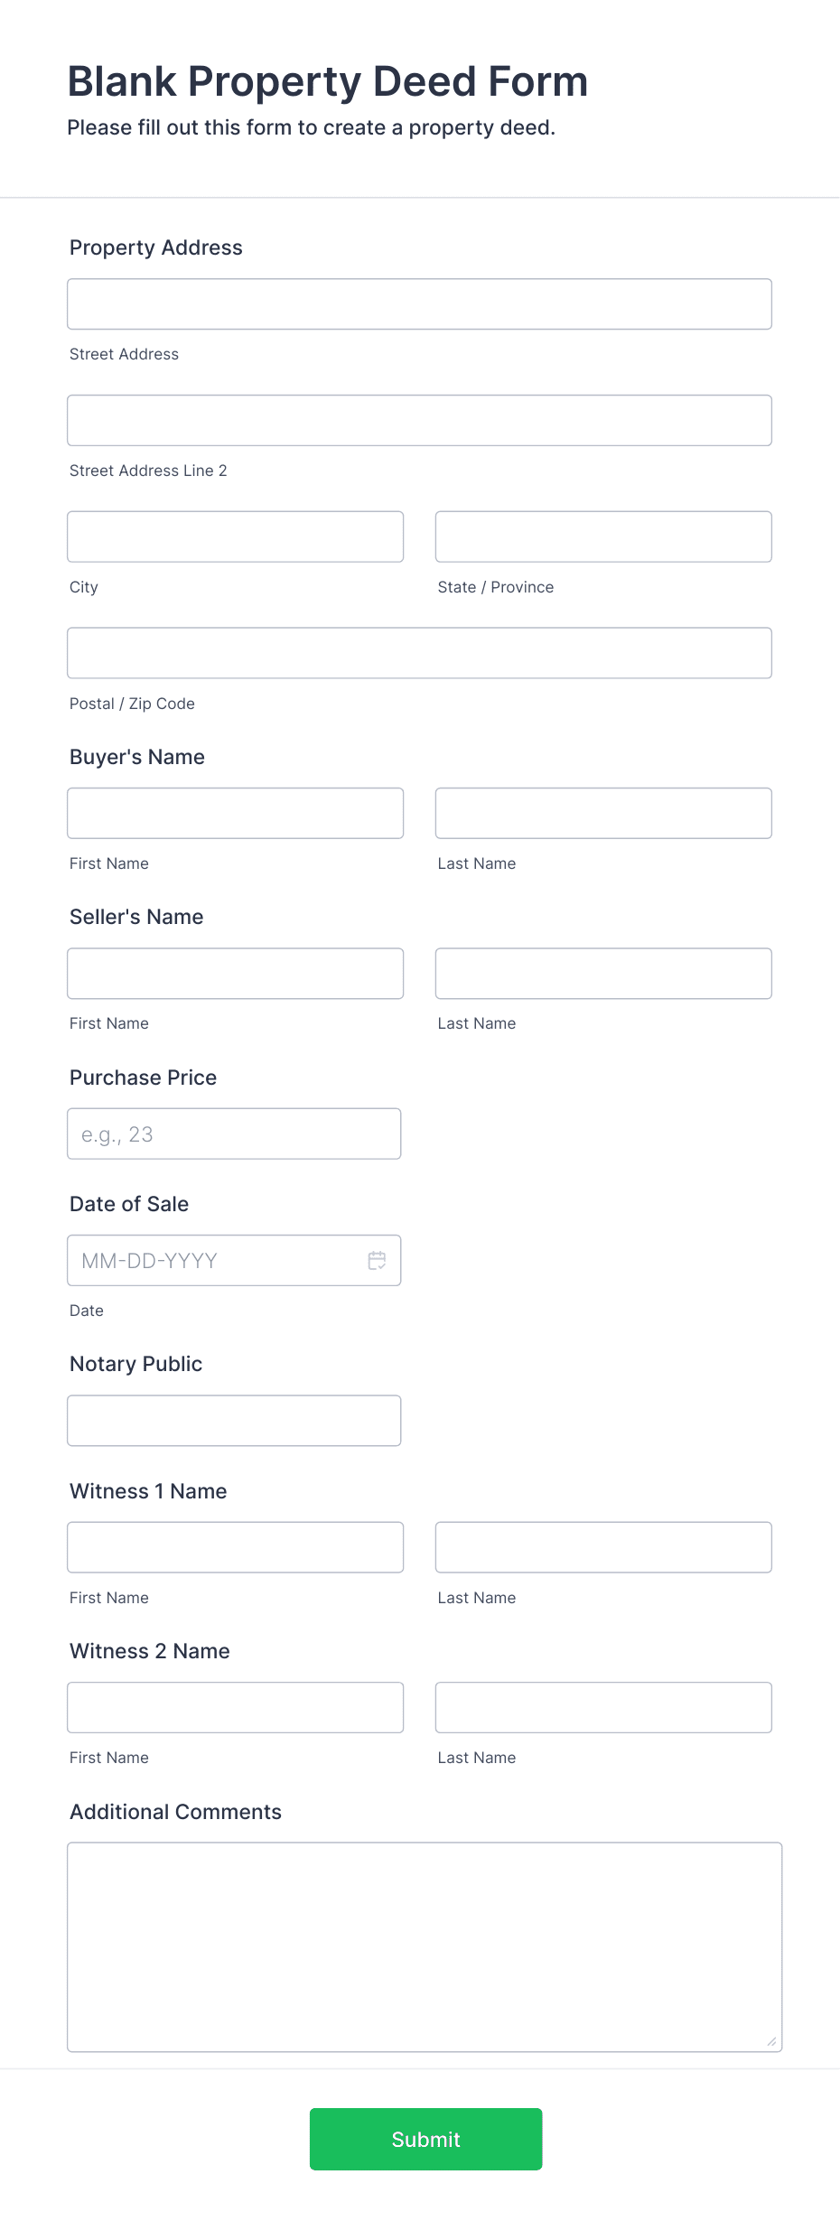Click the Postal / Zip Code field

click(x=418, y=652)
